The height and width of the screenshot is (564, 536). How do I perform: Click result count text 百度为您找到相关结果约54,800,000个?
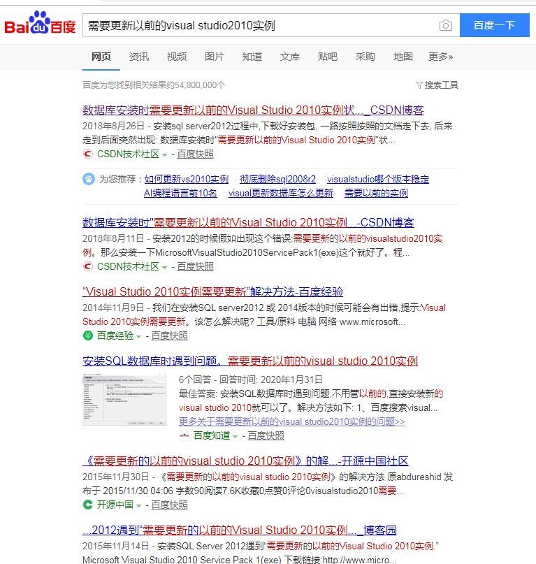154,85
